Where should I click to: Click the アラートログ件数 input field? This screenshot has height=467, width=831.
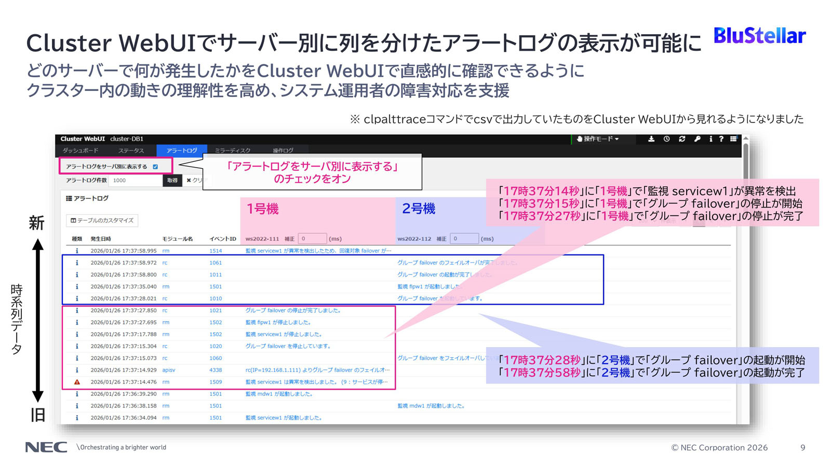(x=136, y=181)
